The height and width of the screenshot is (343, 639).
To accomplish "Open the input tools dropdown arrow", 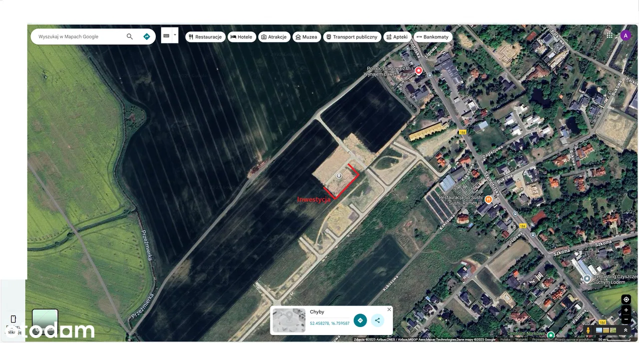I will [x=175, y=35].
